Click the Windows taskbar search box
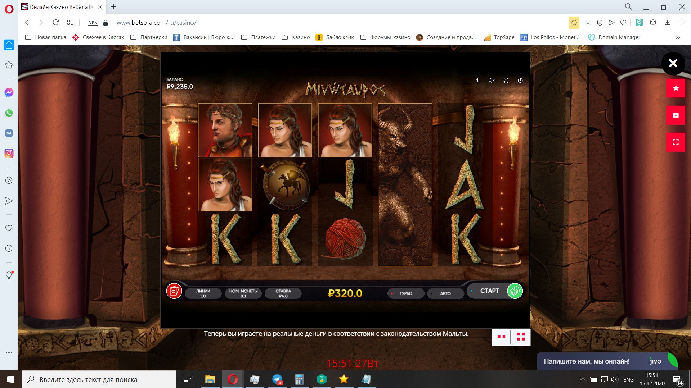Screen dimensions: 691x388 tap(99, 379)
